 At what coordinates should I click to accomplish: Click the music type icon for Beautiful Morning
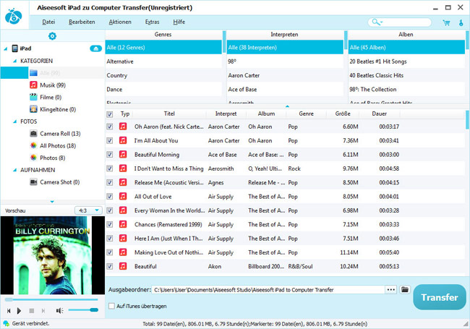coord(123,154)
